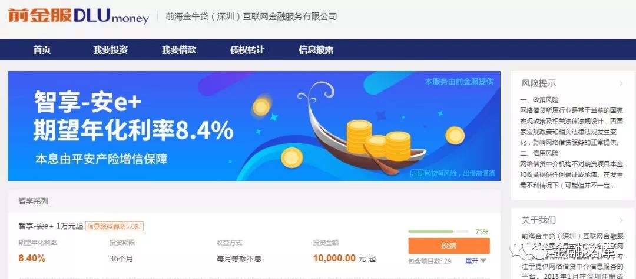Click the 本服务由前金服提供 banner label
This screenshot has width=636, height=279.
(459, 82)
